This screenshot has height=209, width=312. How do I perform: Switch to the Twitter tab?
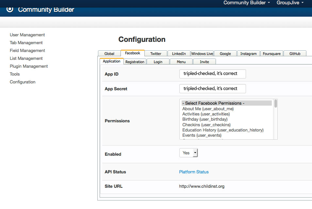tap(156, 53)
